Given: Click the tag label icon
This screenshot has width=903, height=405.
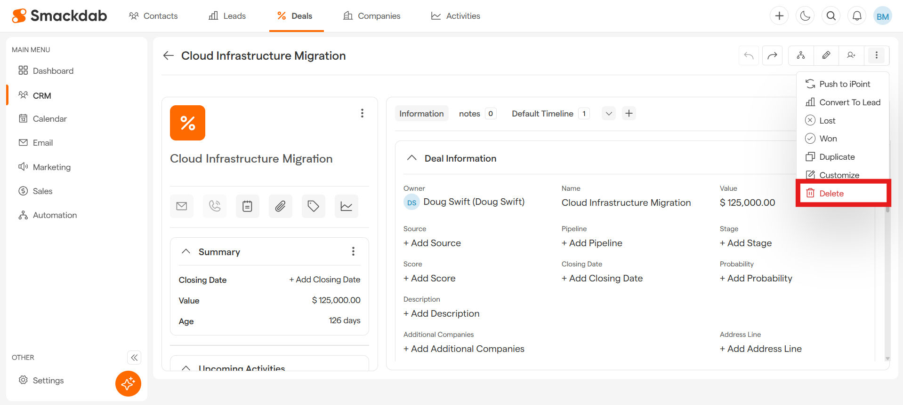Looking at the screenshot, I should 314,206.
